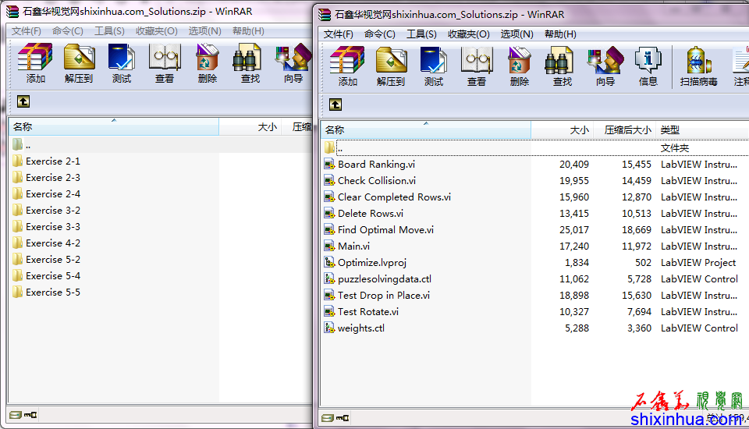Click 查看 (View) icon in the background window
Screen dimensions: 749x429
164,63
